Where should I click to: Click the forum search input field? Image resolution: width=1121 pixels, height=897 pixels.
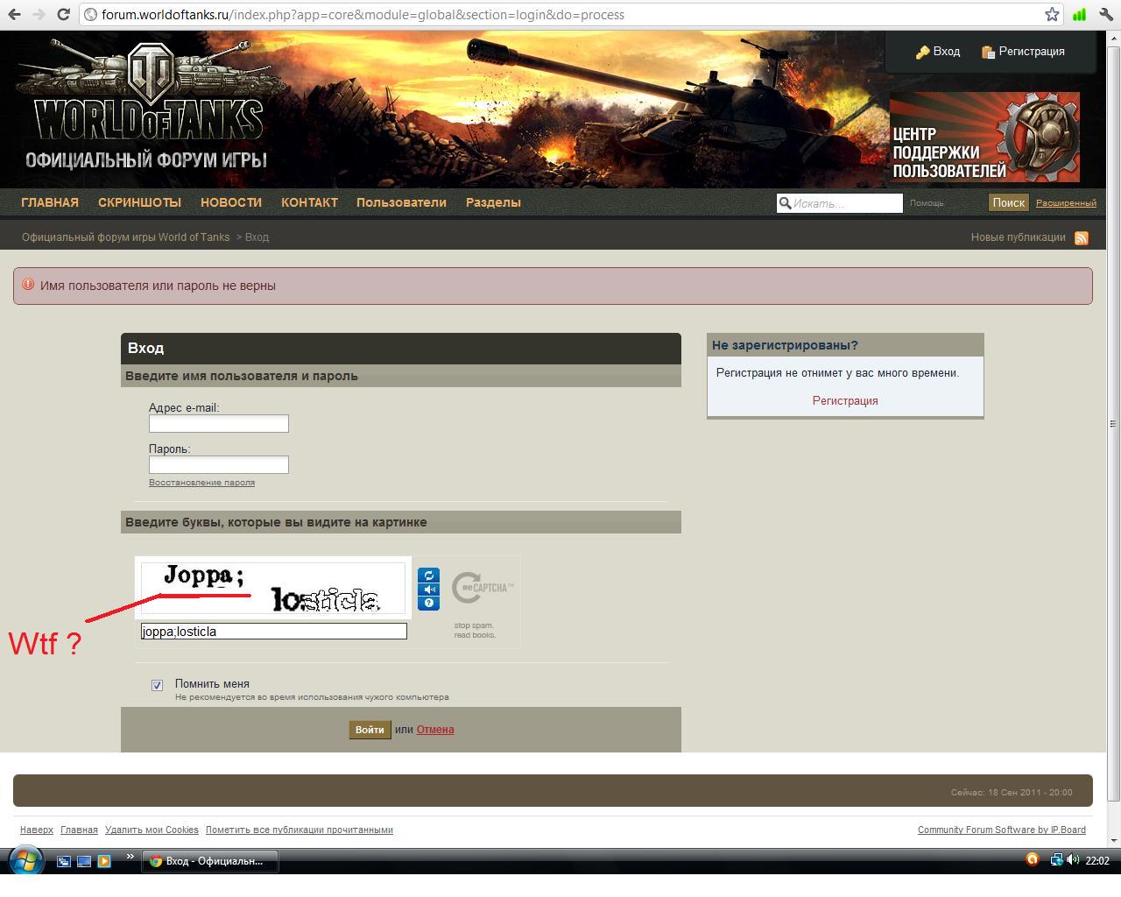[840, 203]
